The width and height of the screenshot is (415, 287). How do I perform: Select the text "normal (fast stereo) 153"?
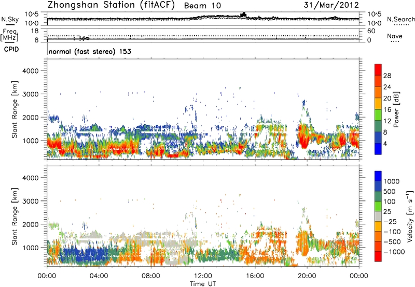point(90,51)
